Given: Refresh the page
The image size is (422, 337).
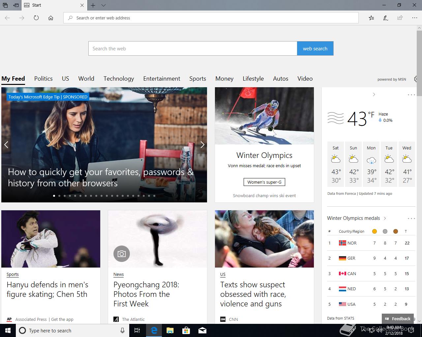Looking at the screenshot, I should point(36,18).
